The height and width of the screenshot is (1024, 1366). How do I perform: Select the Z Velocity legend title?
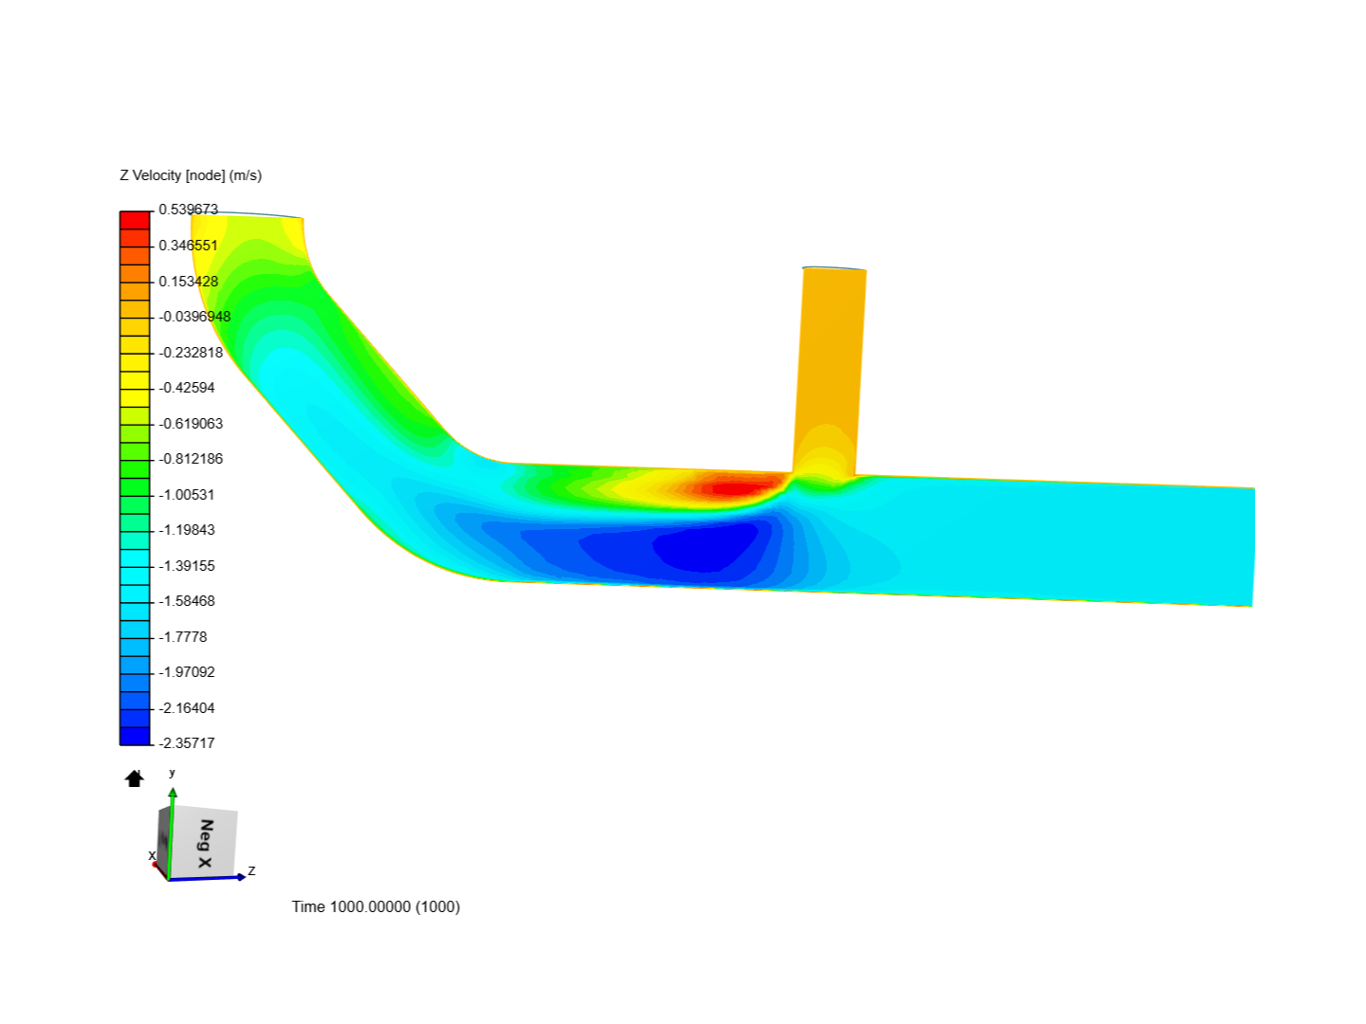(x=191, y=175)
